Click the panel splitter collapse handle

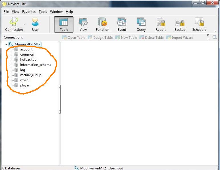(x=60, y=99)
